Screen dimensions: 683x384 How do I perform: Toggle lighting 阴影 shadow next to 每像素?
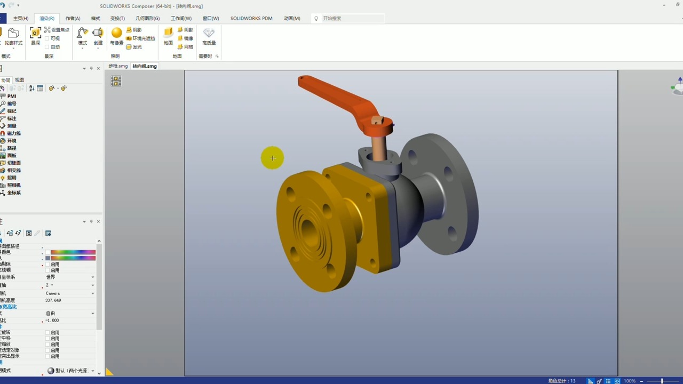(134, 30)
